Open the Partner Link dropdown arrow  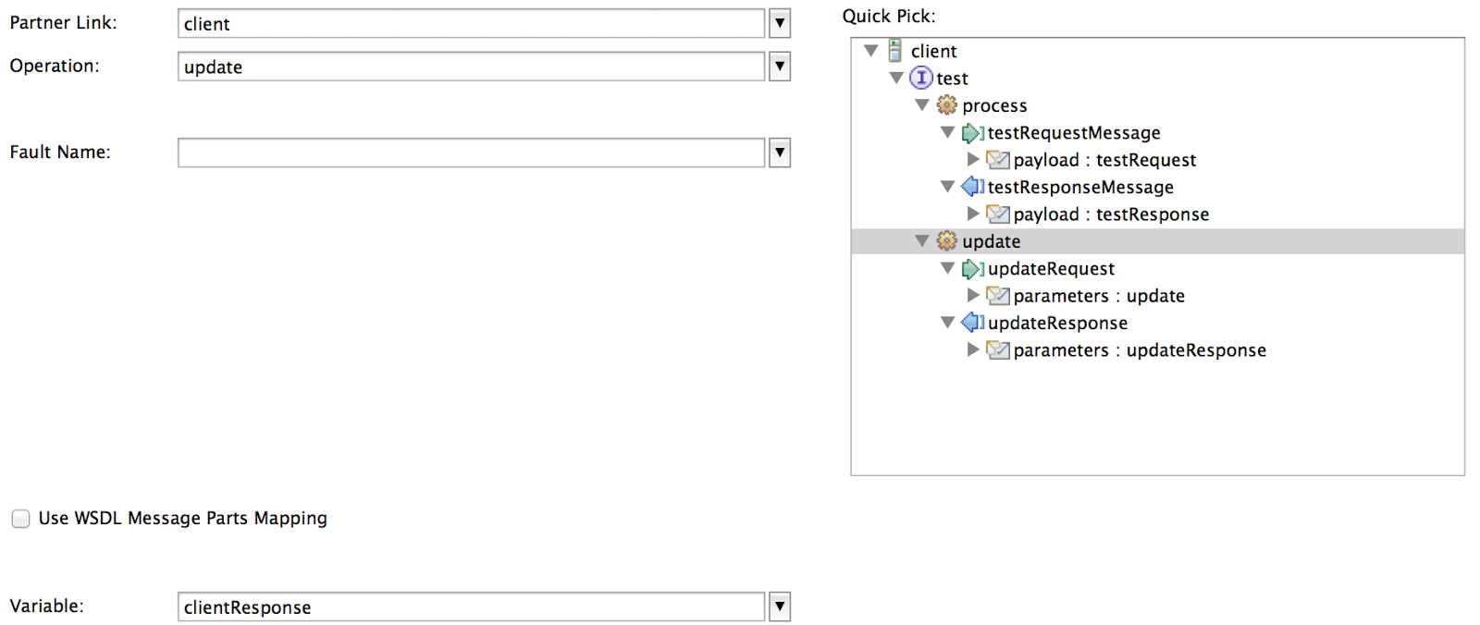pos(780,23)
